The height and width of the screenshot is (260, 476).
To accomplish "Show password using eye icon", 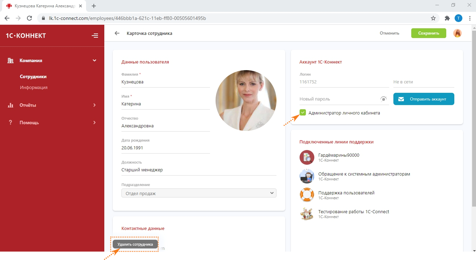I will (384, 99).
